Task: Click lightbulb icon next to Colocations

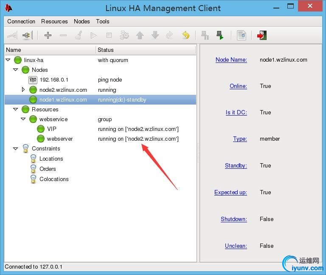Action: pyautogui.click(x=33, y=179)
